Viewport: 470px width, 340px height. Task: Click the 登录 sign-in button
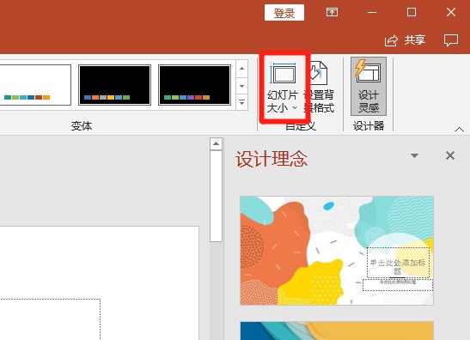click(x=284, y=13)
